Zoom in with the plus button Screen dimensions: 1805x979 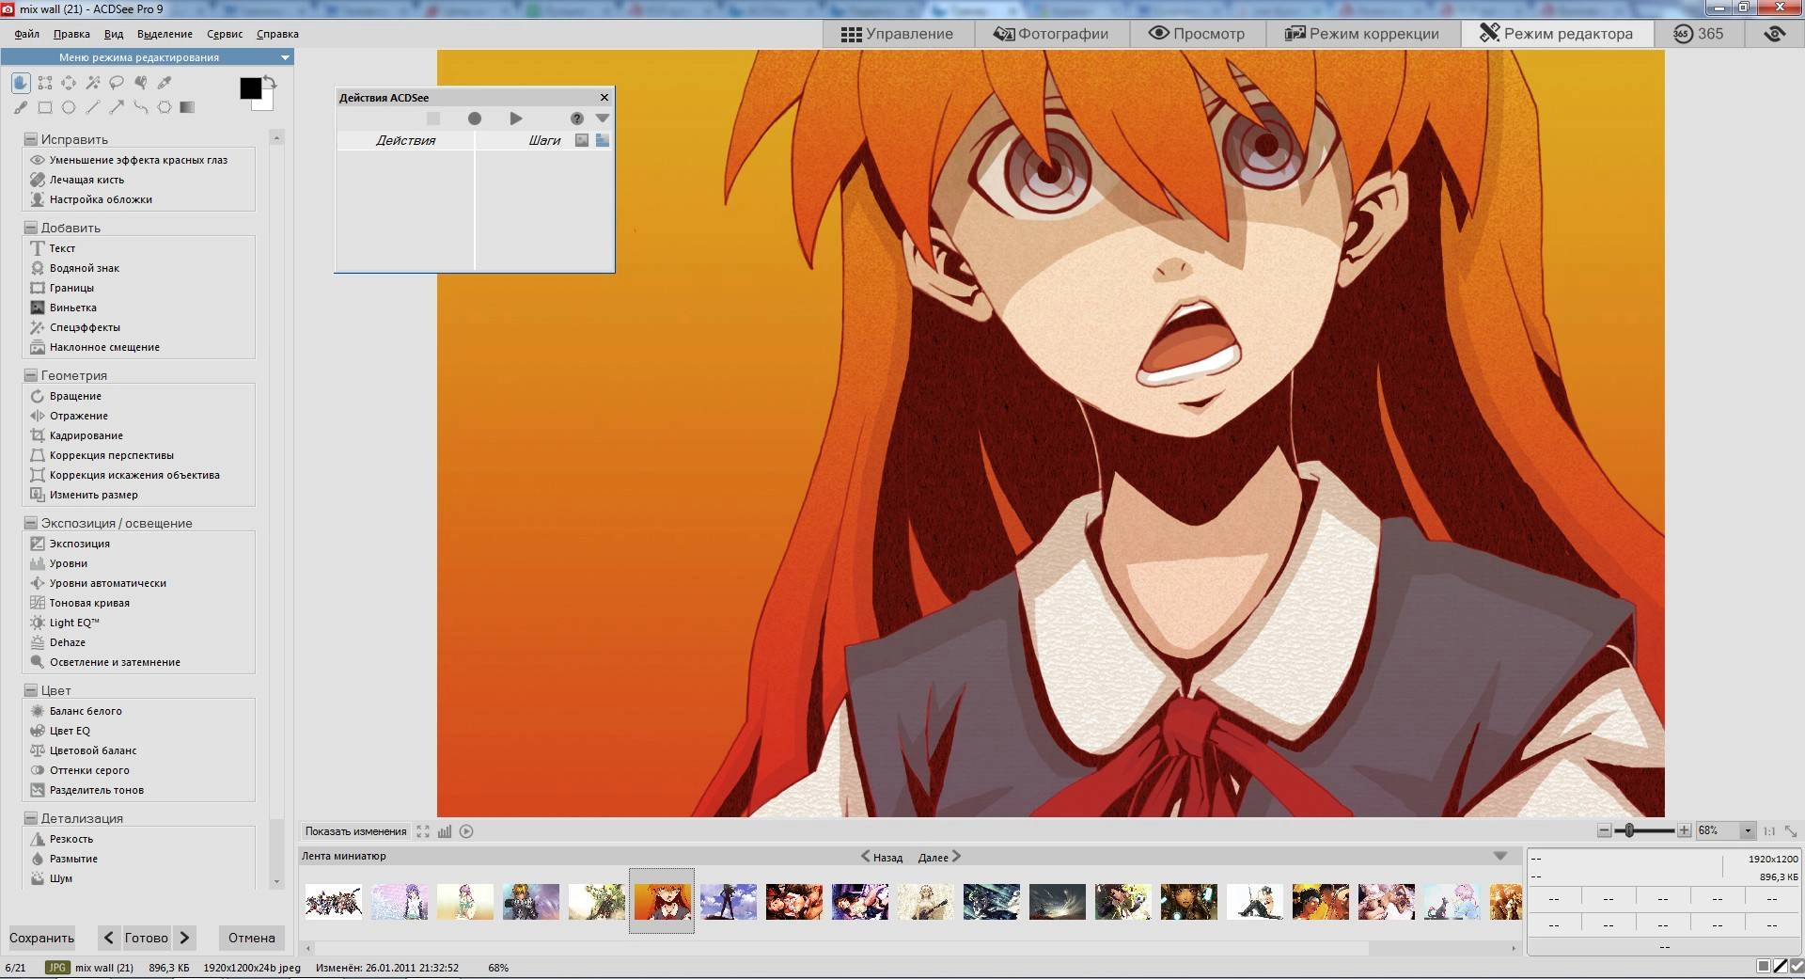click(1685, 830)
